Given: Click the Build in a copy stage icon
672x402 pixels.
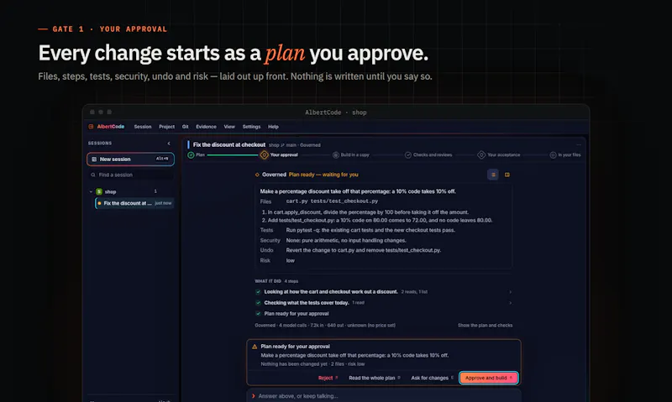Looking at the screenshot, I should point(336,155).
